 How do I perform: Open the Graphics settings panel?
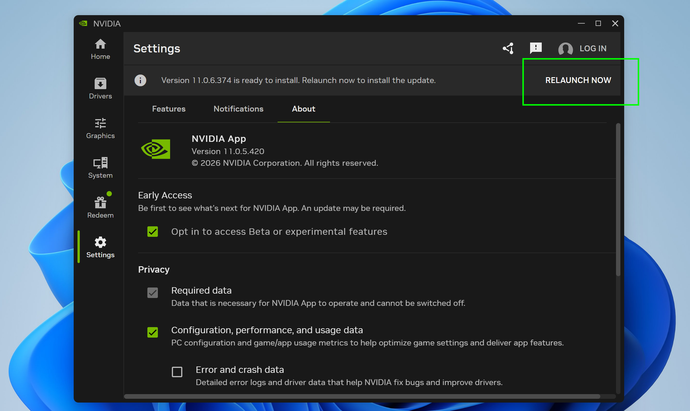(100, 128)
